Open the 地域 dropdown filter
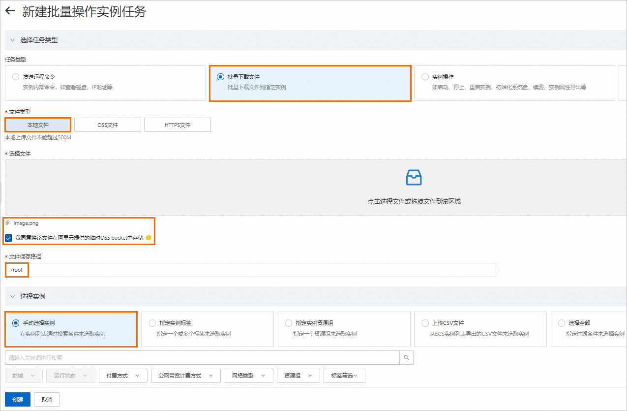Screen dimensions: 627x411 click(24, 376)
